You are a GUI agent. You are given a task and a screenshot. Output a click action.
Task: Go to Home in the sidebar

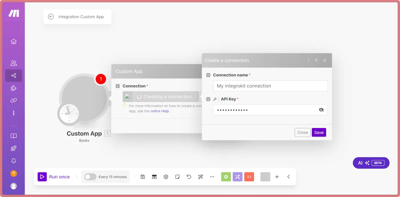point(14,41)
